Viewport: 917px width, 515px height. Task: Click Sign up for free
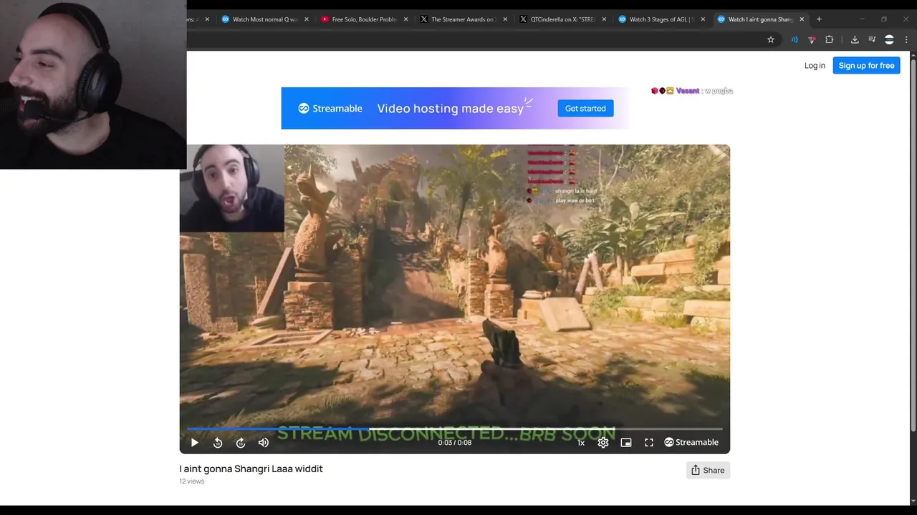[x=866, y=66]
